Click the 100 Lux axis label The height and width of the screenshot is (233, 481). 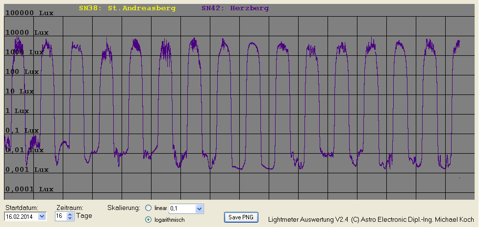click(22, 72)
